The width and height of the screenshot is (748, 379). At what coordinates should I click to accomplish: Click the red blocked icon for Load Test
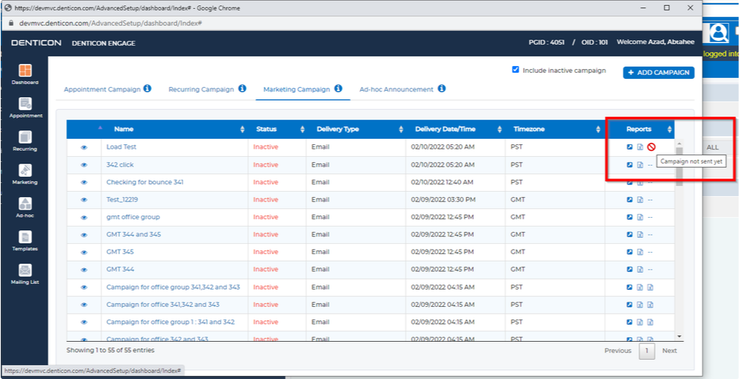click(651, 147)
